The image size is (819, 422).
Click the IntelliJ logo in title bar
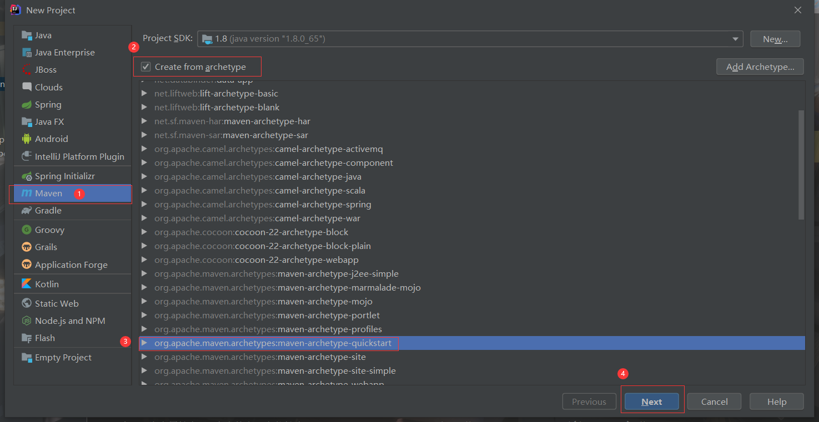tap(16, 9)
